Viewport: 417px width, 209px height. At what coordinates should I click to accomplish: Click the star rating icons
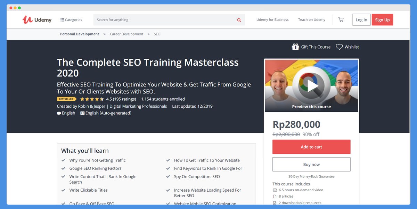click(x=92, y=99)
